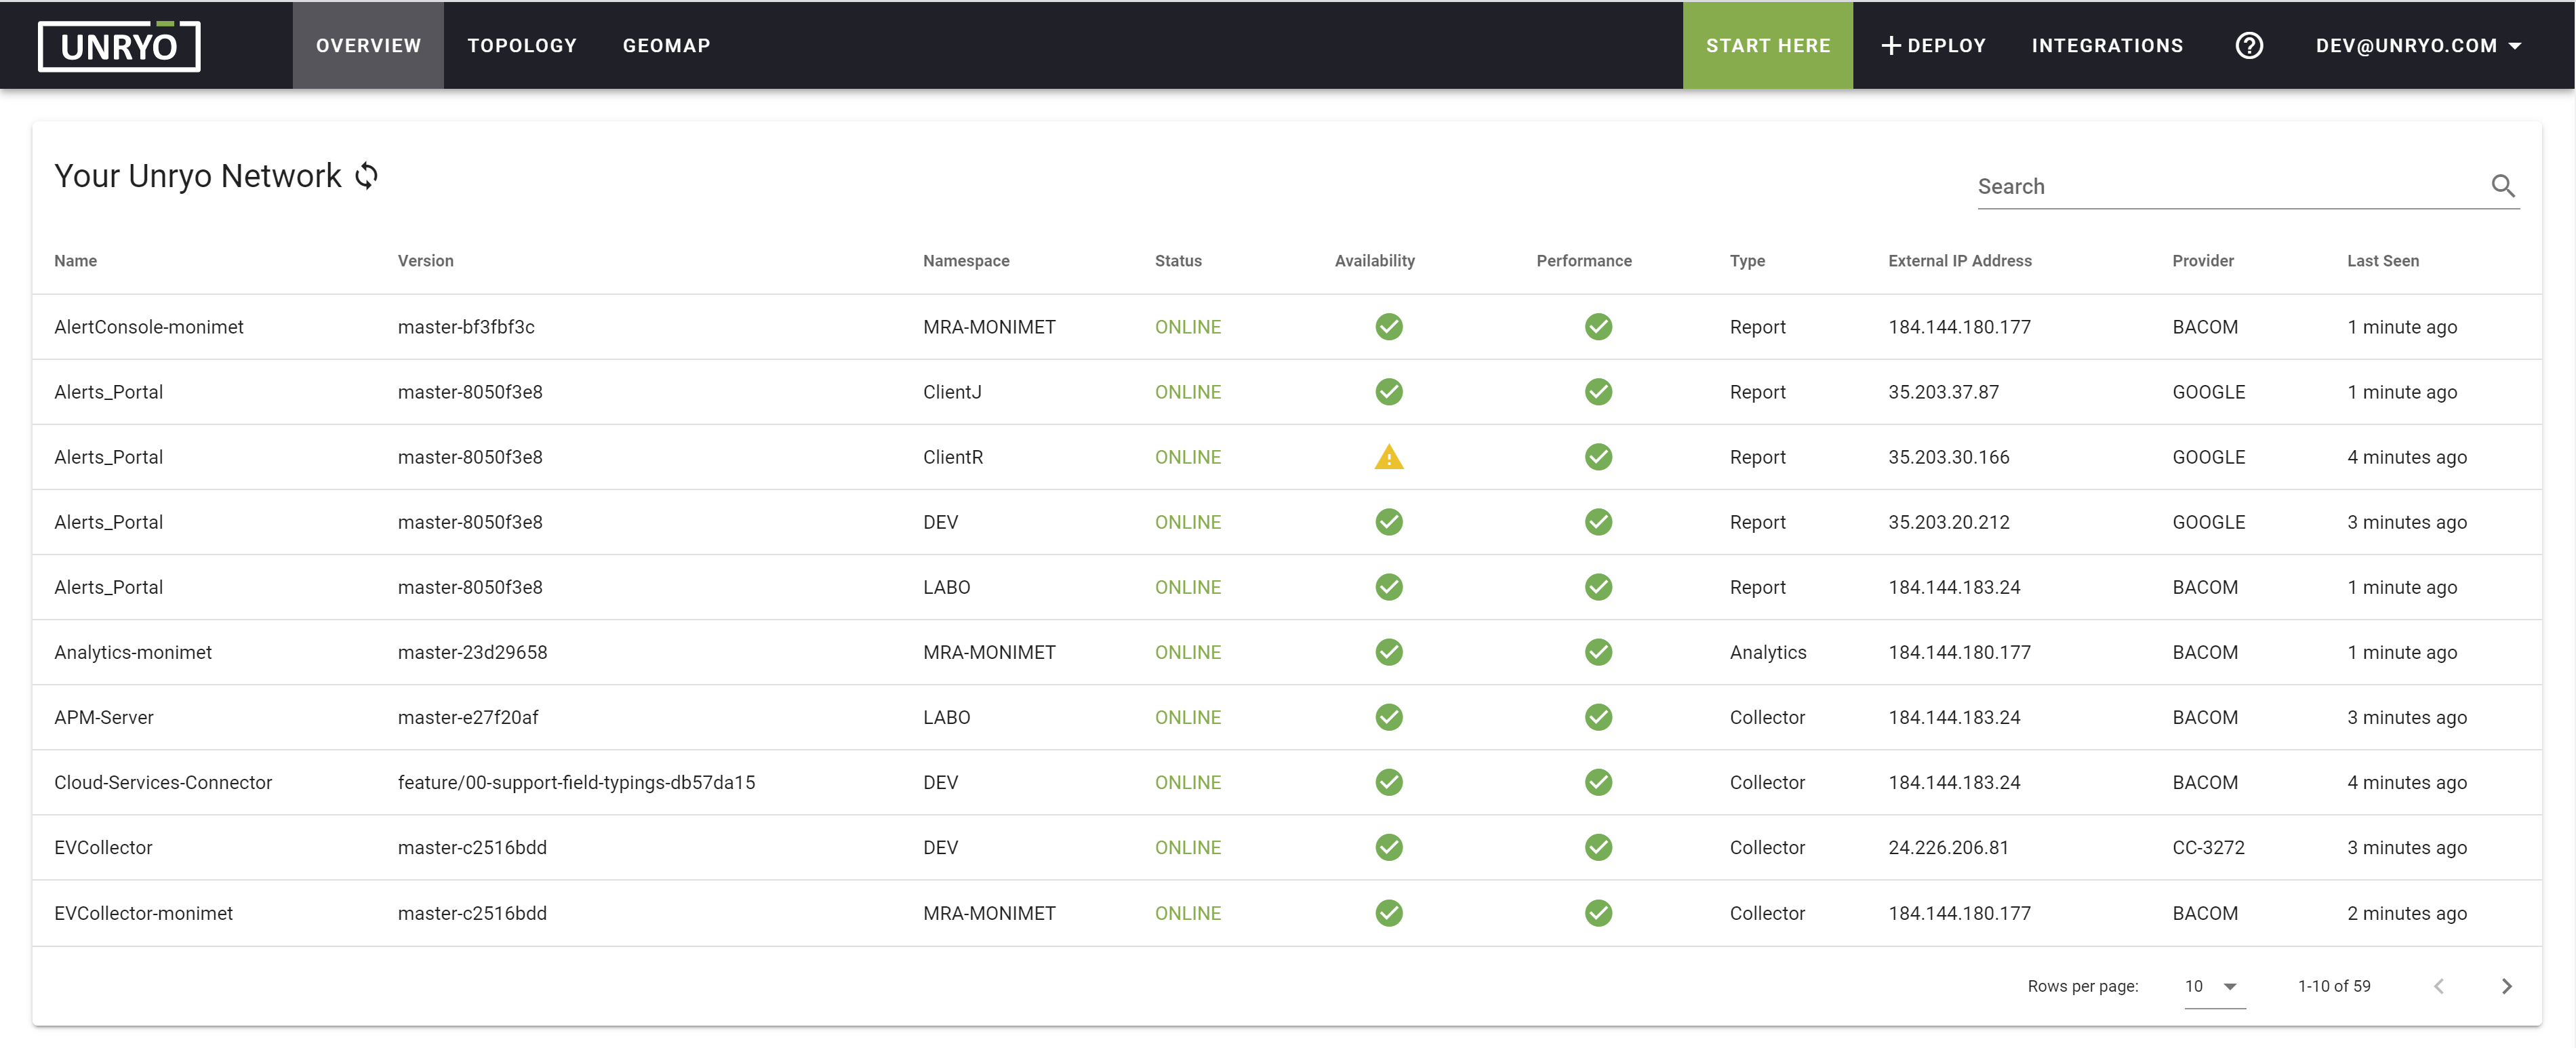Click the Analytics type cell
Viewport: 2576px width, 1048px height.
coord(1768,652)
